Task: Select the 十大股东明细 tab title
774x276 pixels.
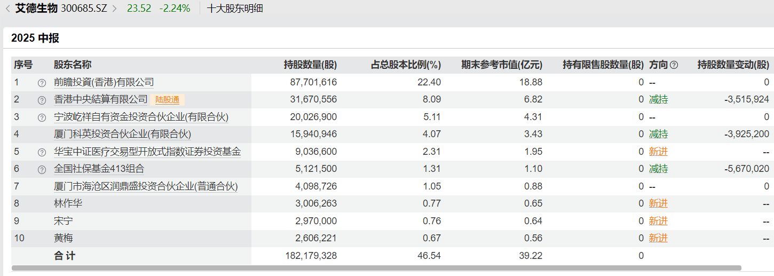Action: coord(235,9)
